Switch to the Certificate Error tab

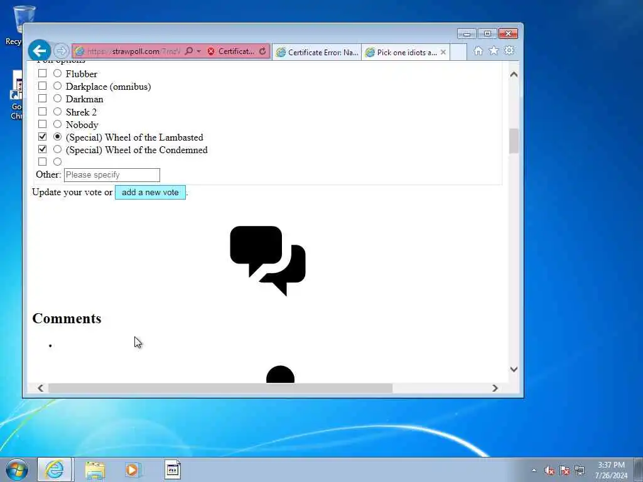point(317,53)
